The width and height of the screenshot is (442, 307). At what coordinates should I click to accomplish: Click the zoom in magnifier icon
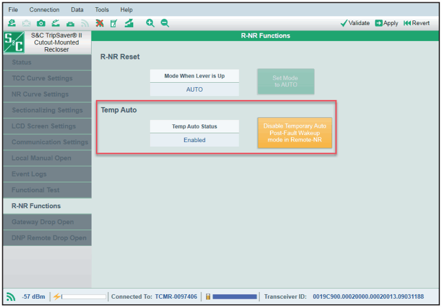point(150,23)
